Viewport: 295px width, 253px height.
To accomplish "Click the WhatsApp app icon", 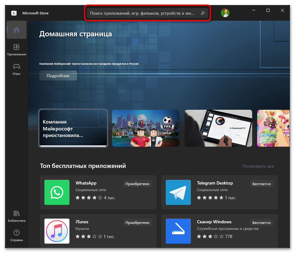I will [x=57, y=192].
